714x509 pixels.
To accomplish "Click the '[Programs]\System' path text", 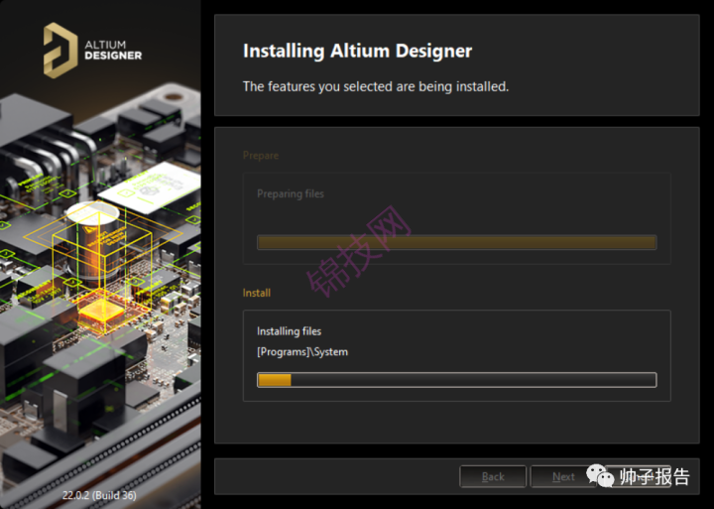I will [302, 352].
